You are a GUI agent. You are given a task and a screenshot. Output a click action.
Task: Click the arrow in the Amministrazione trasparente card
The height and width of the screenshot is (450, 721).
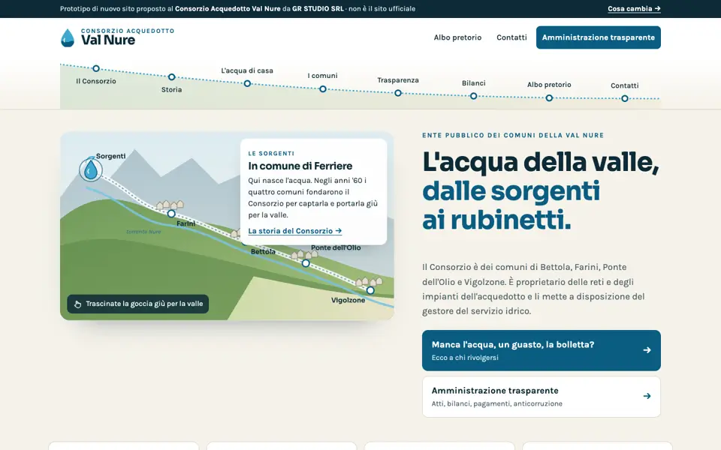647,396
